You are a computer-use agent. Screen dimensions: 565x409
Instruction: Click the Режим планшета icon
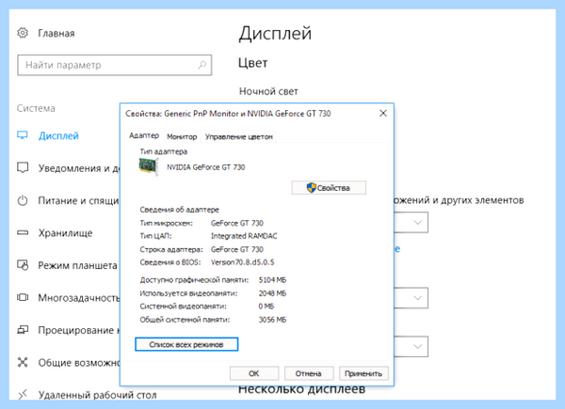click(x=23, y=265)
